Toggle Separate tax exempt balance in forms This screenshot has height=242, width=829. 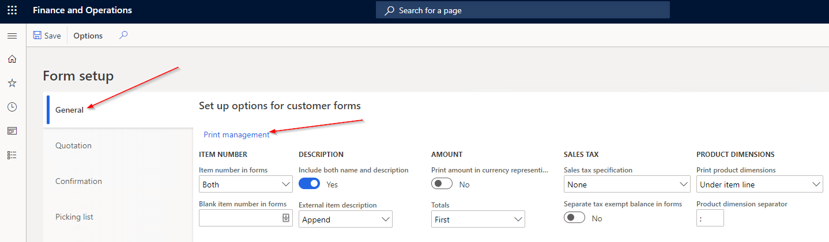tap(575, 218)
